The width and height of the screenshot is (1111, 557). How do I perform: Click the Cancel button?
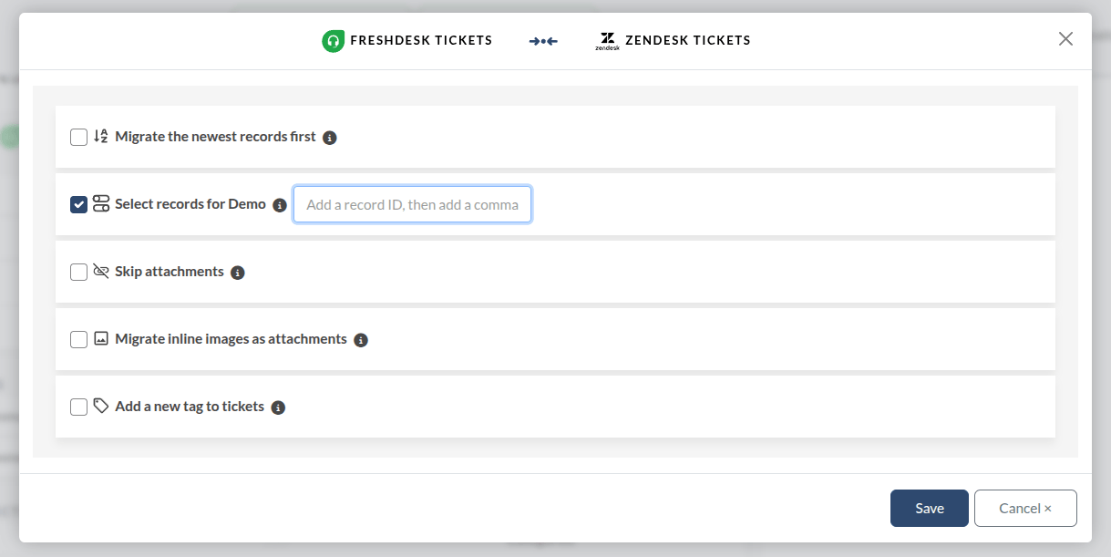tap(1025, 509)
